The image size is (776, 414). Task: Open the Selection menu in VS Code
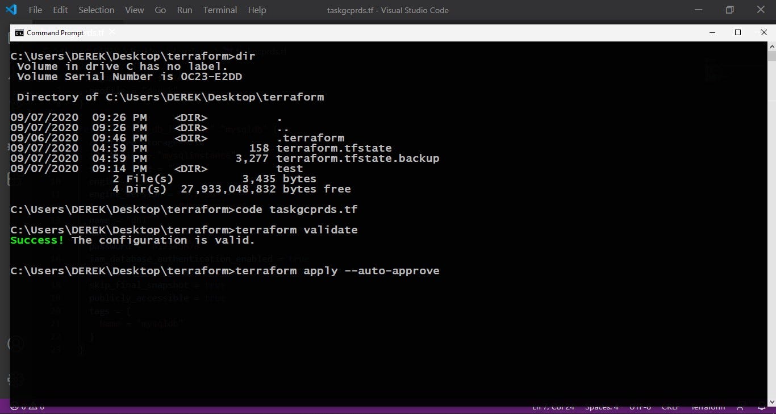click(96, 10)
